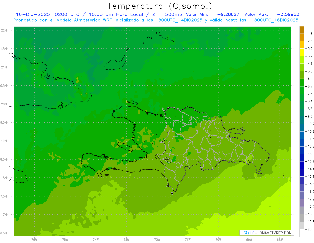Click the "22N" latitude label

[4, 30]
